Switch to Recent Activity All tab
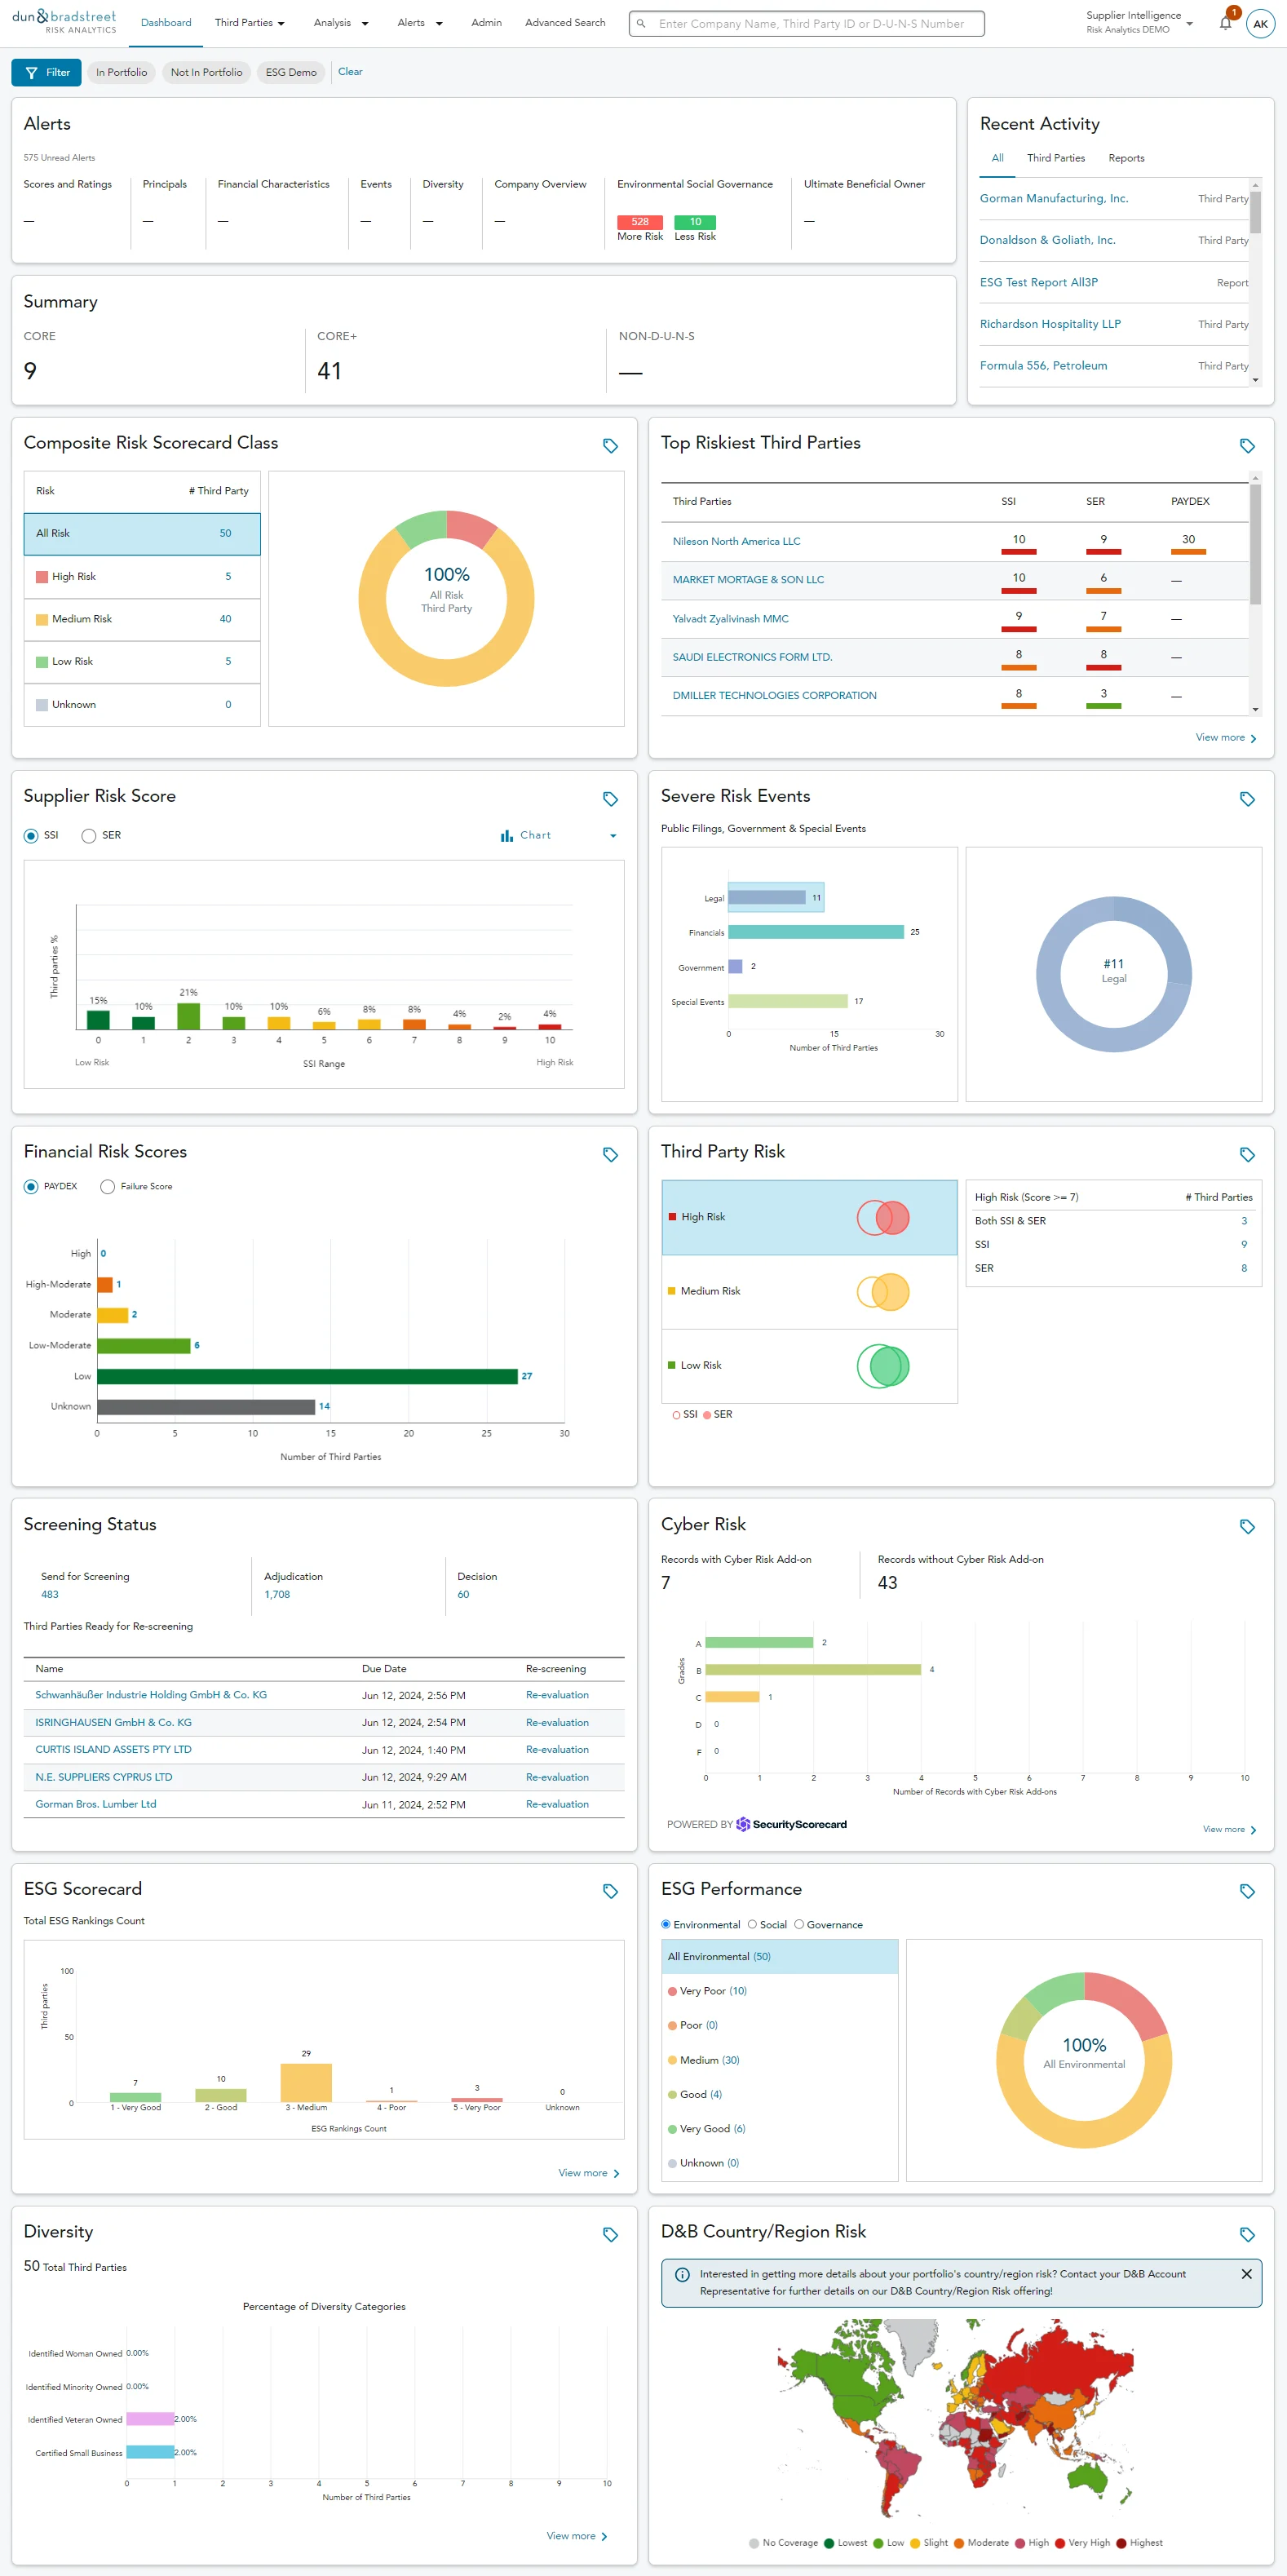The width and height of the screenshot is (1287, 2576). click(997, 158)
